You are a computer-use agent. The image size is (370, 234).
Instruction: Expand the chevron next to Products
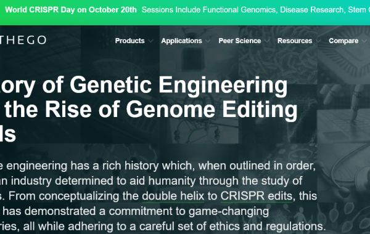coord(150,41)
